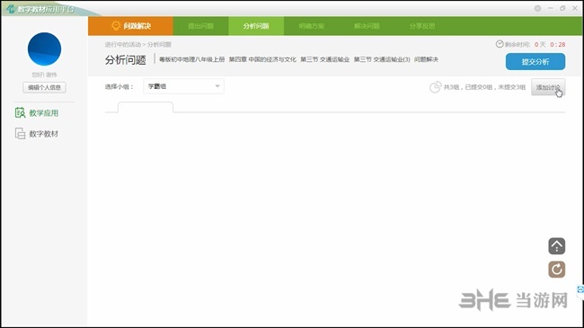Click 编辑个人信息 button

pos(44,87)
